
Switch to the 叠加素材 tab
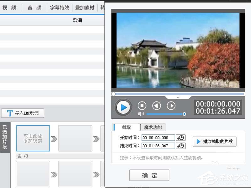click(85, 8)
